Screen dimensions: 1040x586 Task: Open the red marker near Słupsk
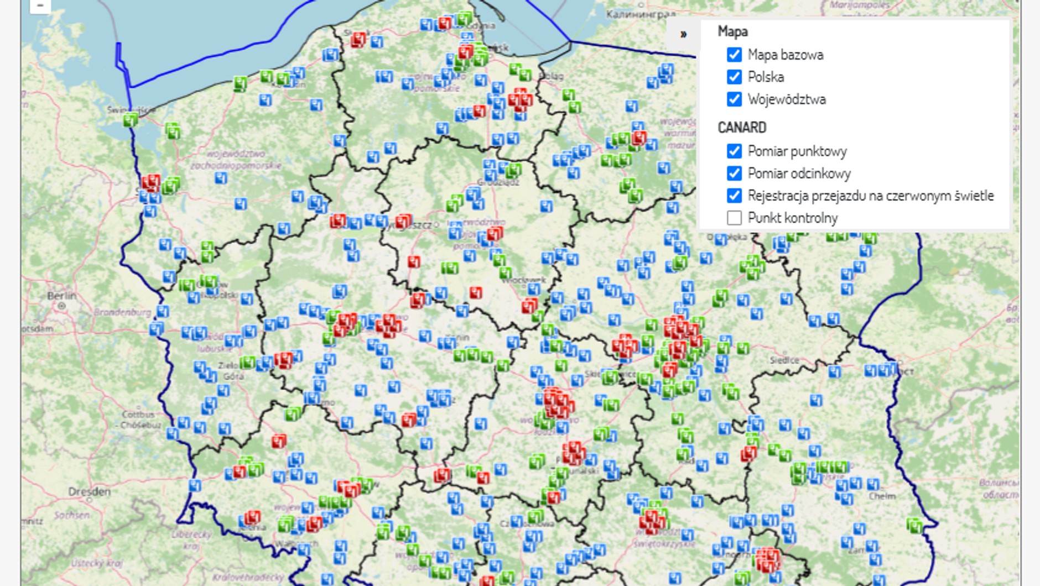[x=358, y=40]
